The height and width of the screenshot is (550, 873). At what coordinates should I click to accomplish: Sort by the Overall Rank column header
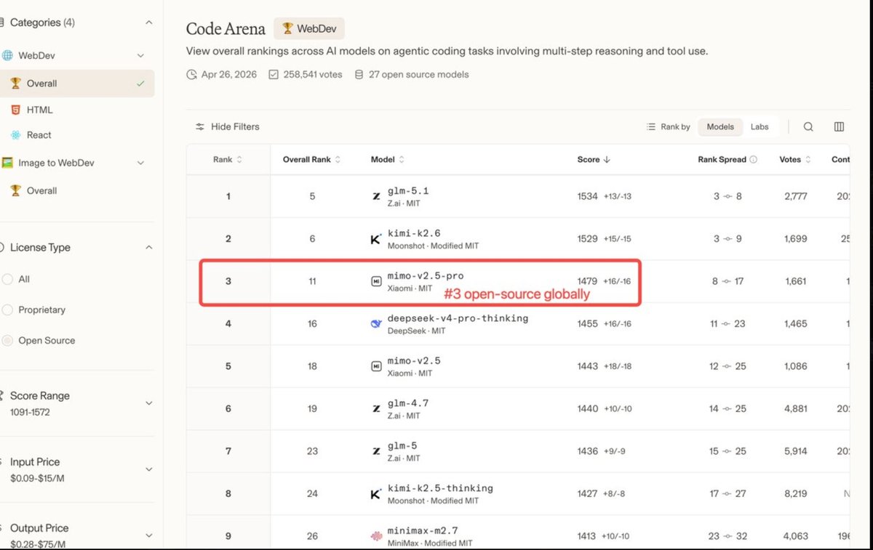[x=311, y=160]
